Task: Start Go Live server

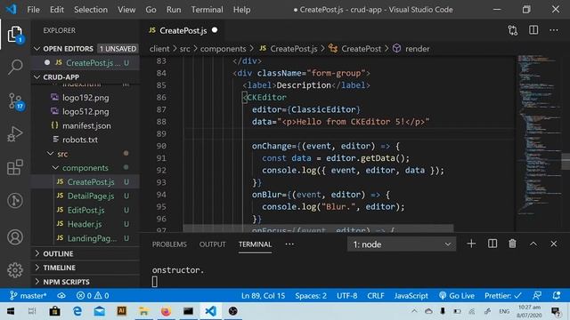Action: 457,296
